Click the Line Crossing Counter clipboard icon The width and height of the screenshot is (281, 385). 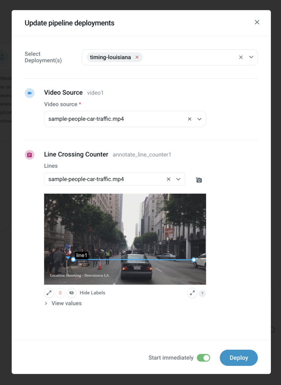(x=29, y=155)
